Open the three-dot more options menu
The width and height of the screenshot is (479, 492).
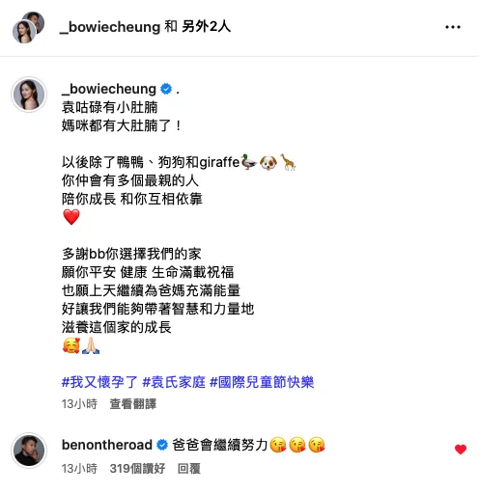[453, 27]
